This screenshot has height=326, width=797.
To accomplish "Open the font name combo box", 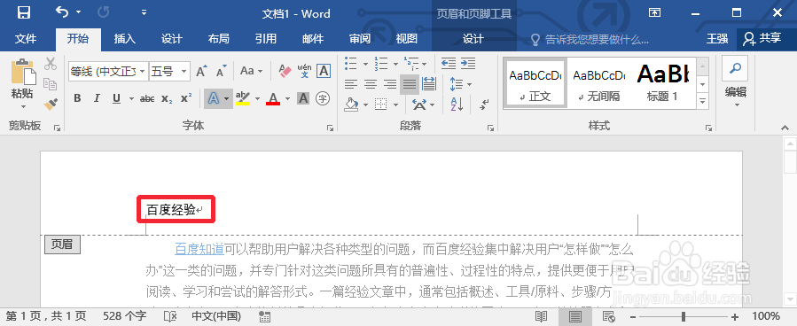I will coord(108,71).
